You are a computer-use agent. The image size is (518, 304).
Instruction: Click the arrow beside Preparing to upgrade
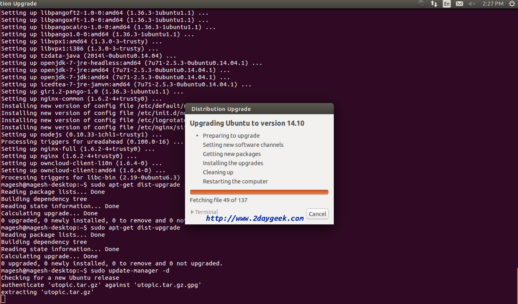[x=197, y=136]
